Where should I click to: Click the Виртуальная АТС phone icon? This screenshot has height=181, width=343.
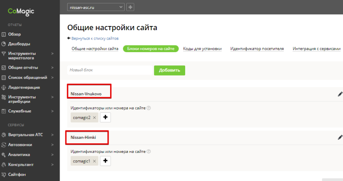click(x=3, y=135)
